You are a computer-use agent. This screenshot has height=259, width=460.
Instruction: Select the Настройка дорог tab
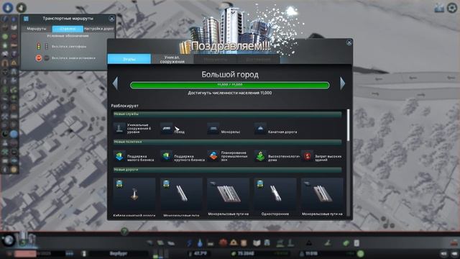[99, 29]
